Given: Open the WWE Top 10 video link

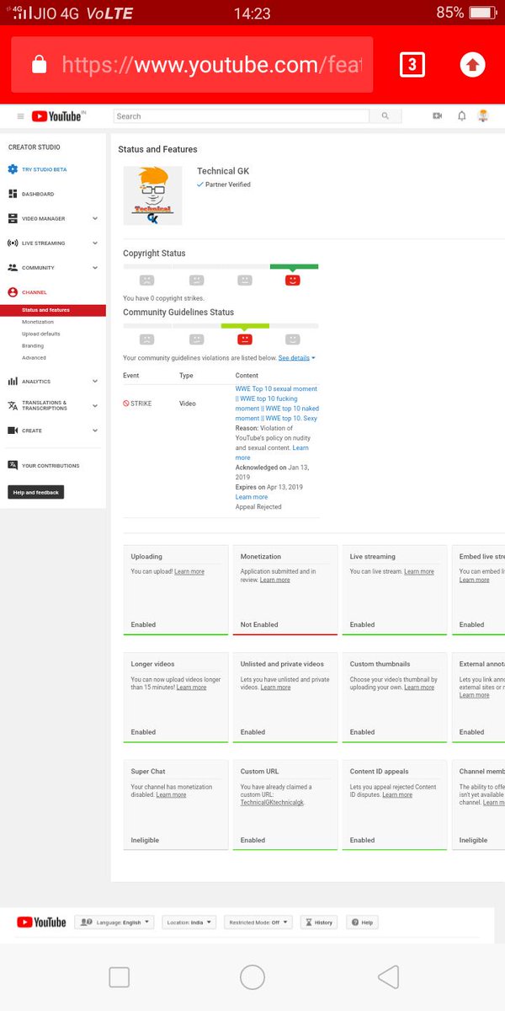Looking at the screenshot, I should pyautogui.click(x=276, y=404).
